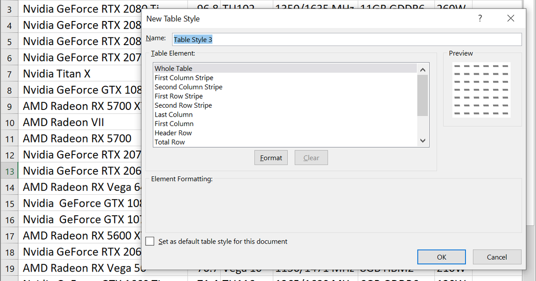This screenshot has height=281, width=536.
Task: Click the down arrow of the element list scrollbar
Action: click(x=422, y=140)
